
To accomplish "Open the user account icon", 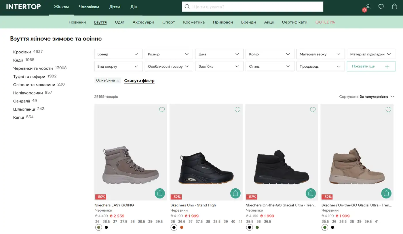I will coord(368,7).
